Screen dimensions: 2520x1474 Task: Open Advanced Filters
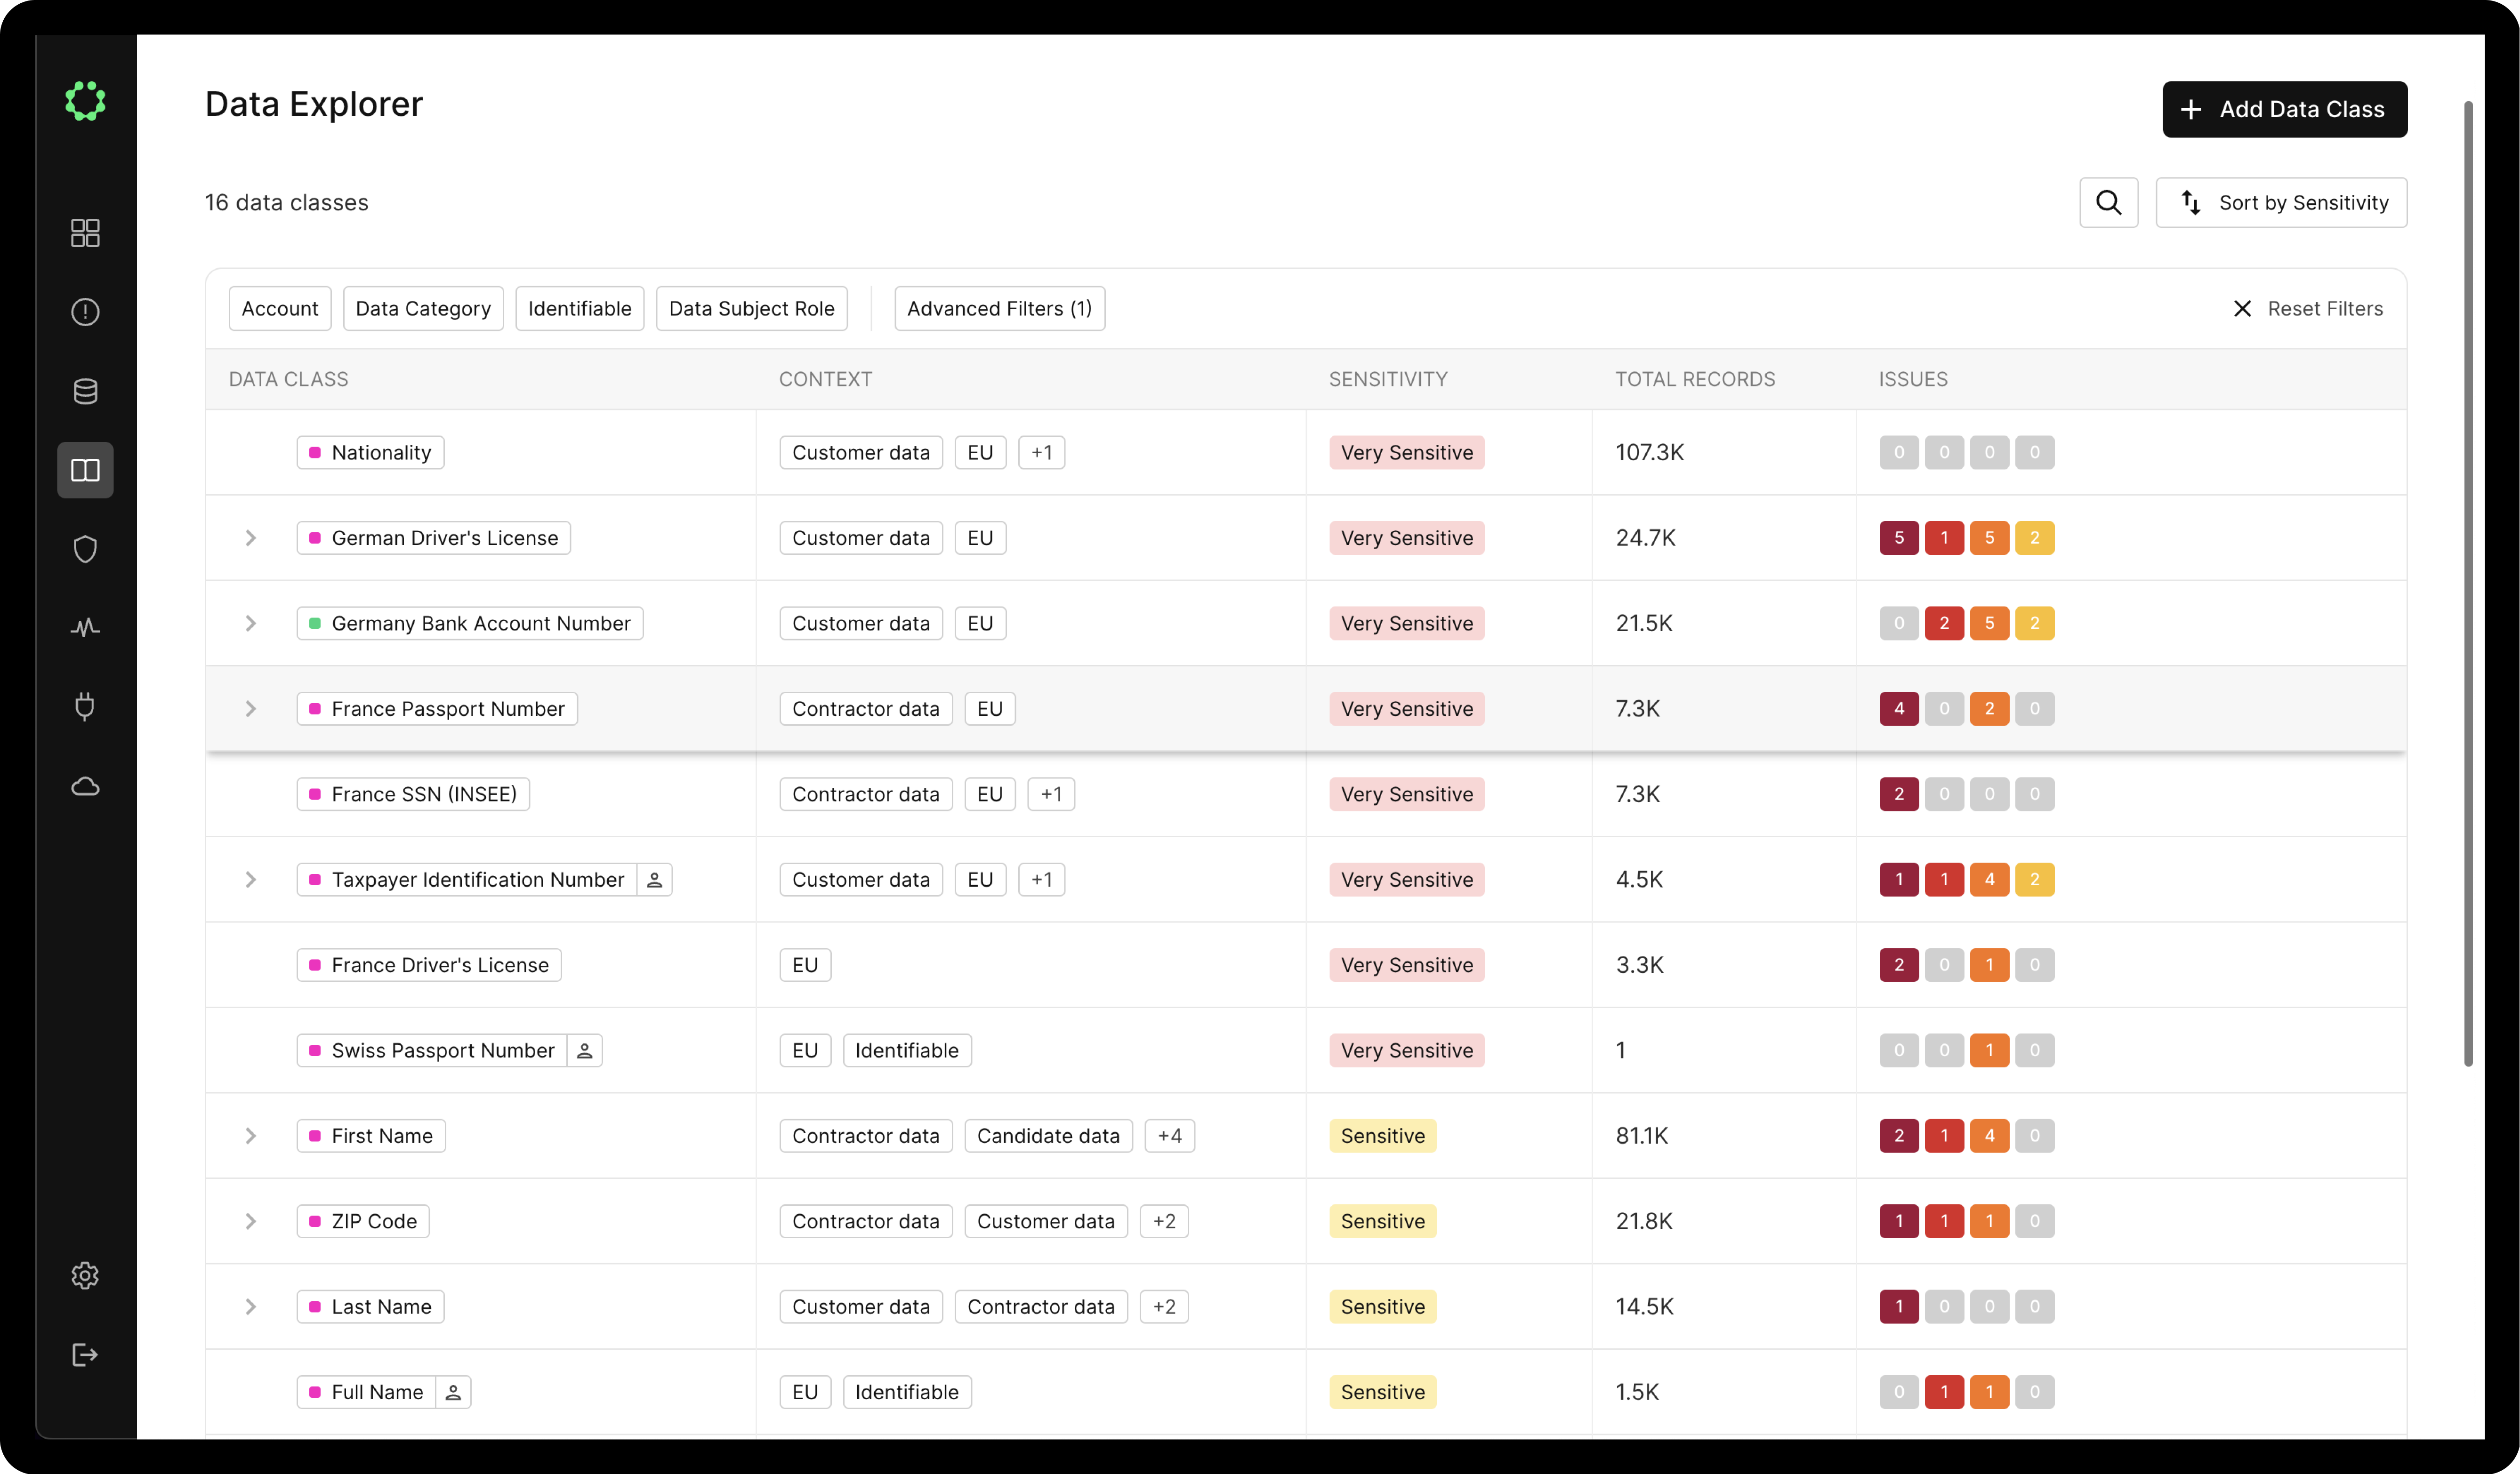999,308
